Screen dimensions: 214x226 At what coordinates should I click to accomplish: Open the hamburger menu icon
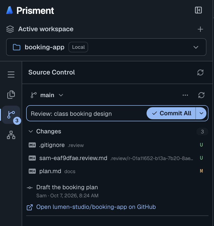click(x=11, y=74)
